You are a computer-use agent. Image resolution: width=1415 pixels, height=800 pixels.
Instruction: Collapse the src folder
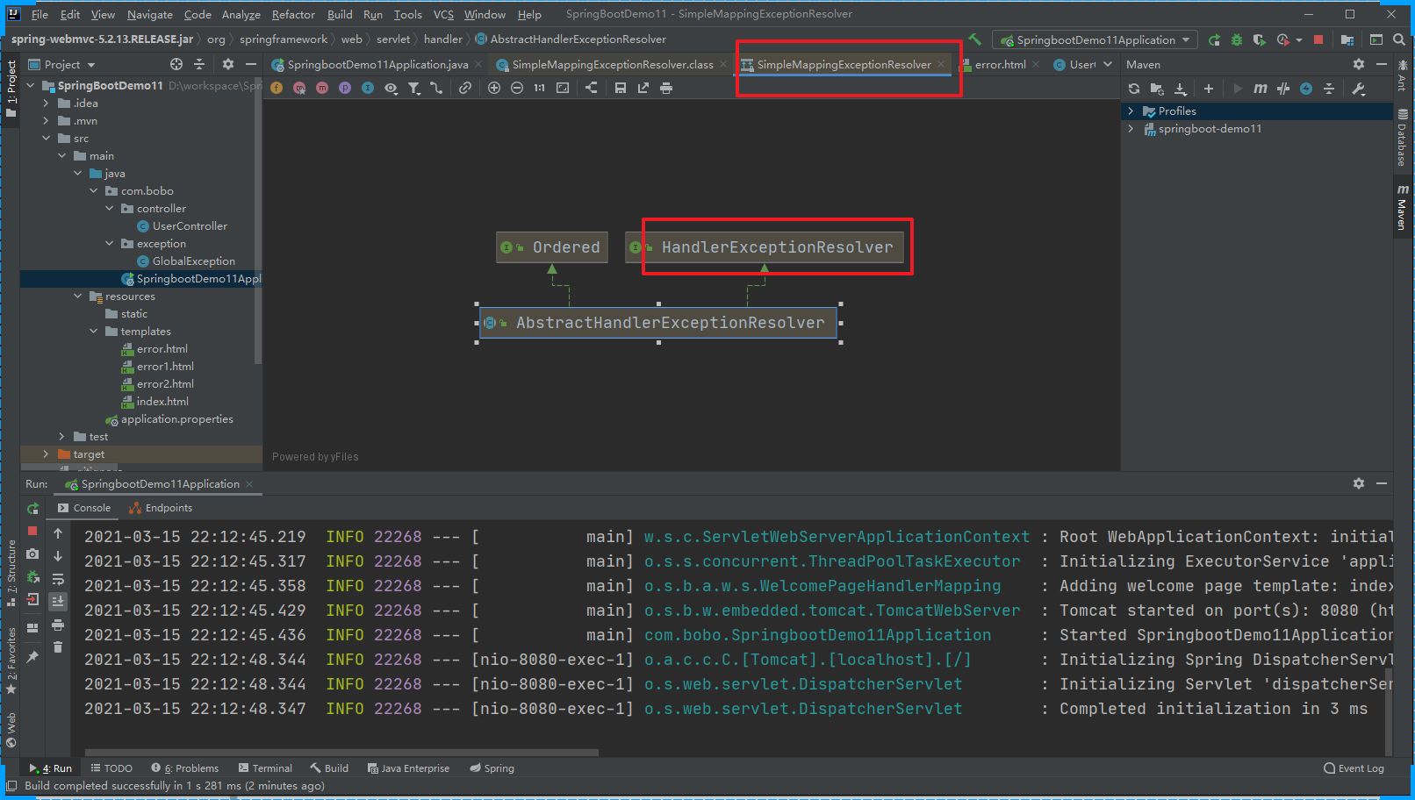click(x=47, y=139)
